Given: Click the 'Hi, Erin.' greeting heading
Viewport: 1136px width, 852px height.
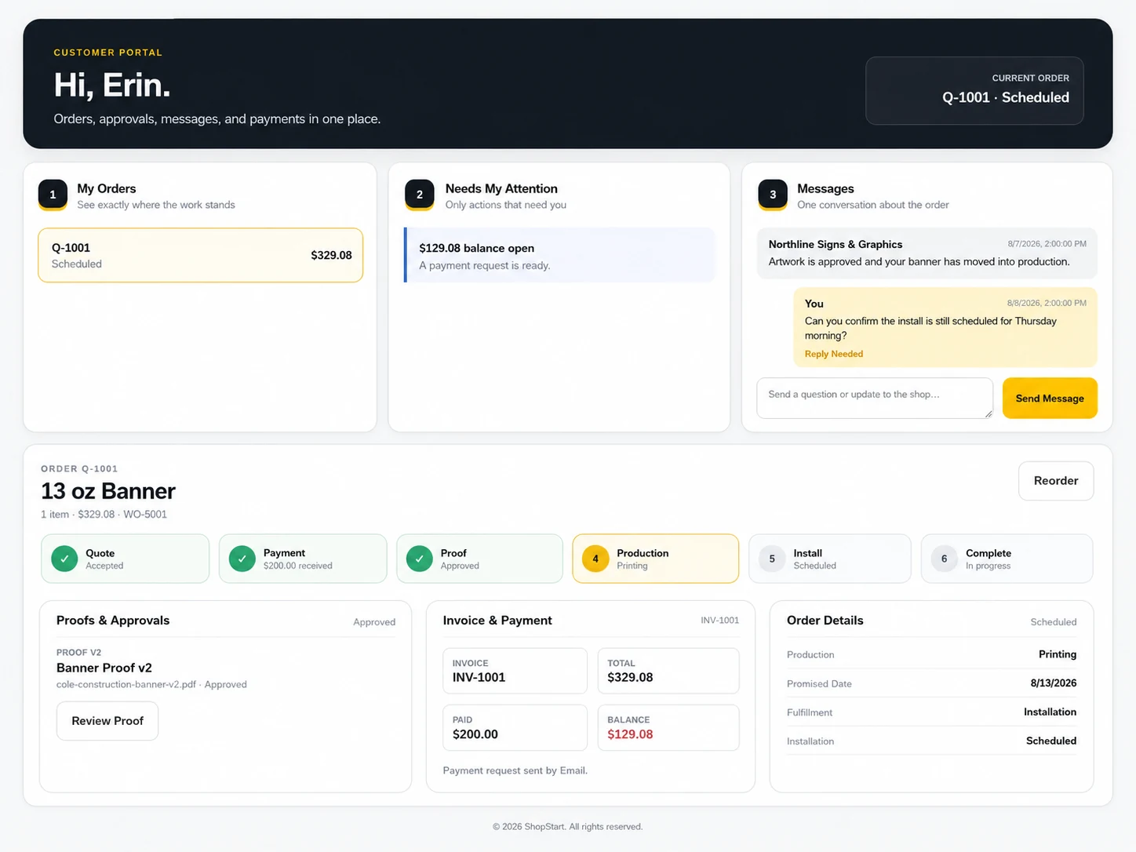Looking at the screenshot, I should point(112,86).
